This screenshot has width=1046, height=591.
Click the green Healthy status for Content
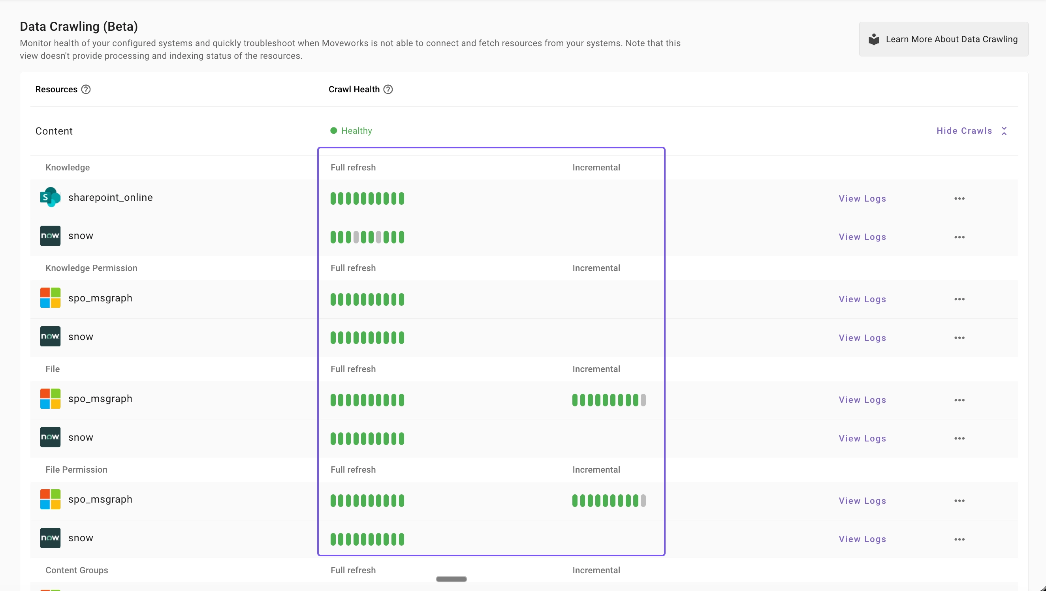pos(351,131)
